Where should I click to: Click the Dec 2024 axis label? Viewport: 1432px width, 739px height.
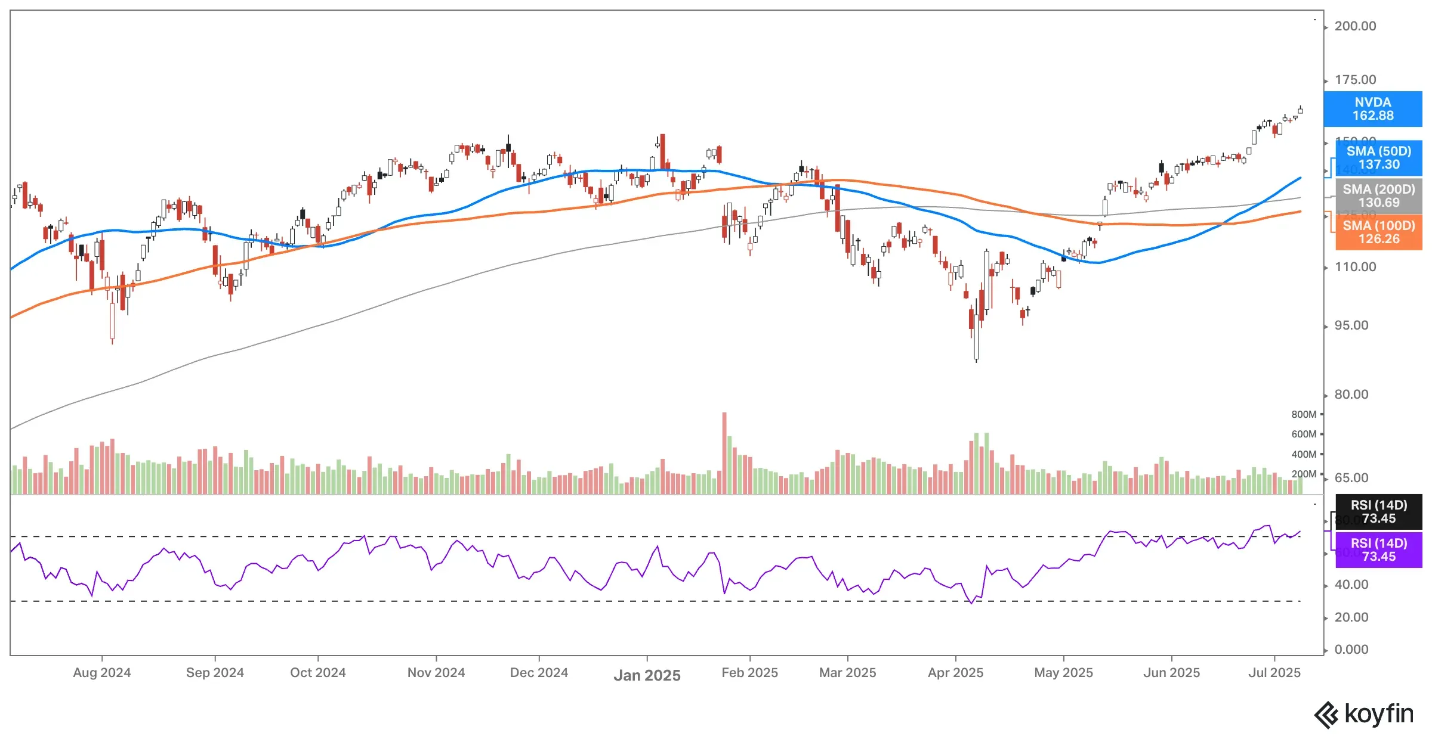(x=539, y=673)
